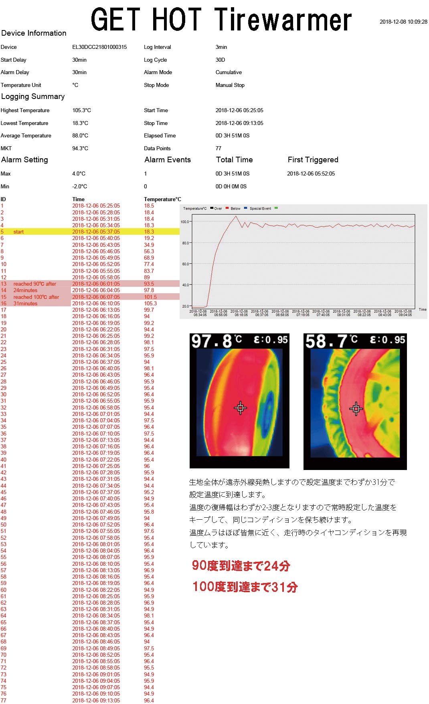
Task: Click the Temperature°C column header
Action: tap(162, 199)
